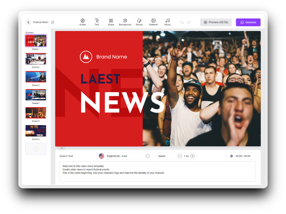Click the undo arrow
Screen dimensions: 286x214
182,22
